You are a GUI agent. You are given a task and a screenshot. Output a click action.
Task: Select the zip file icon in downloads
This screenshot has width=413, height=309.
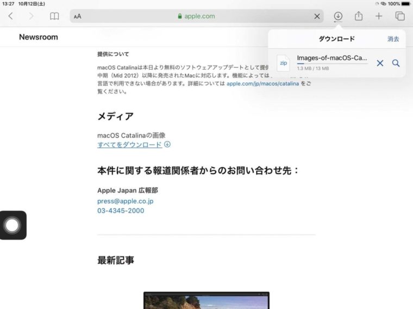pyautogui.click(x=284, y=63)
